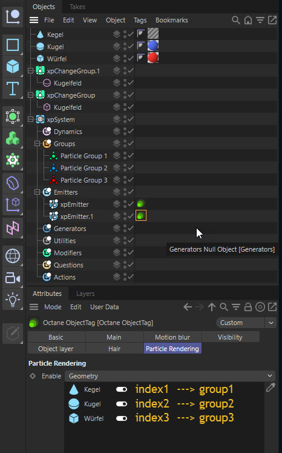Select the Generators null in tree

click(70, 229)
